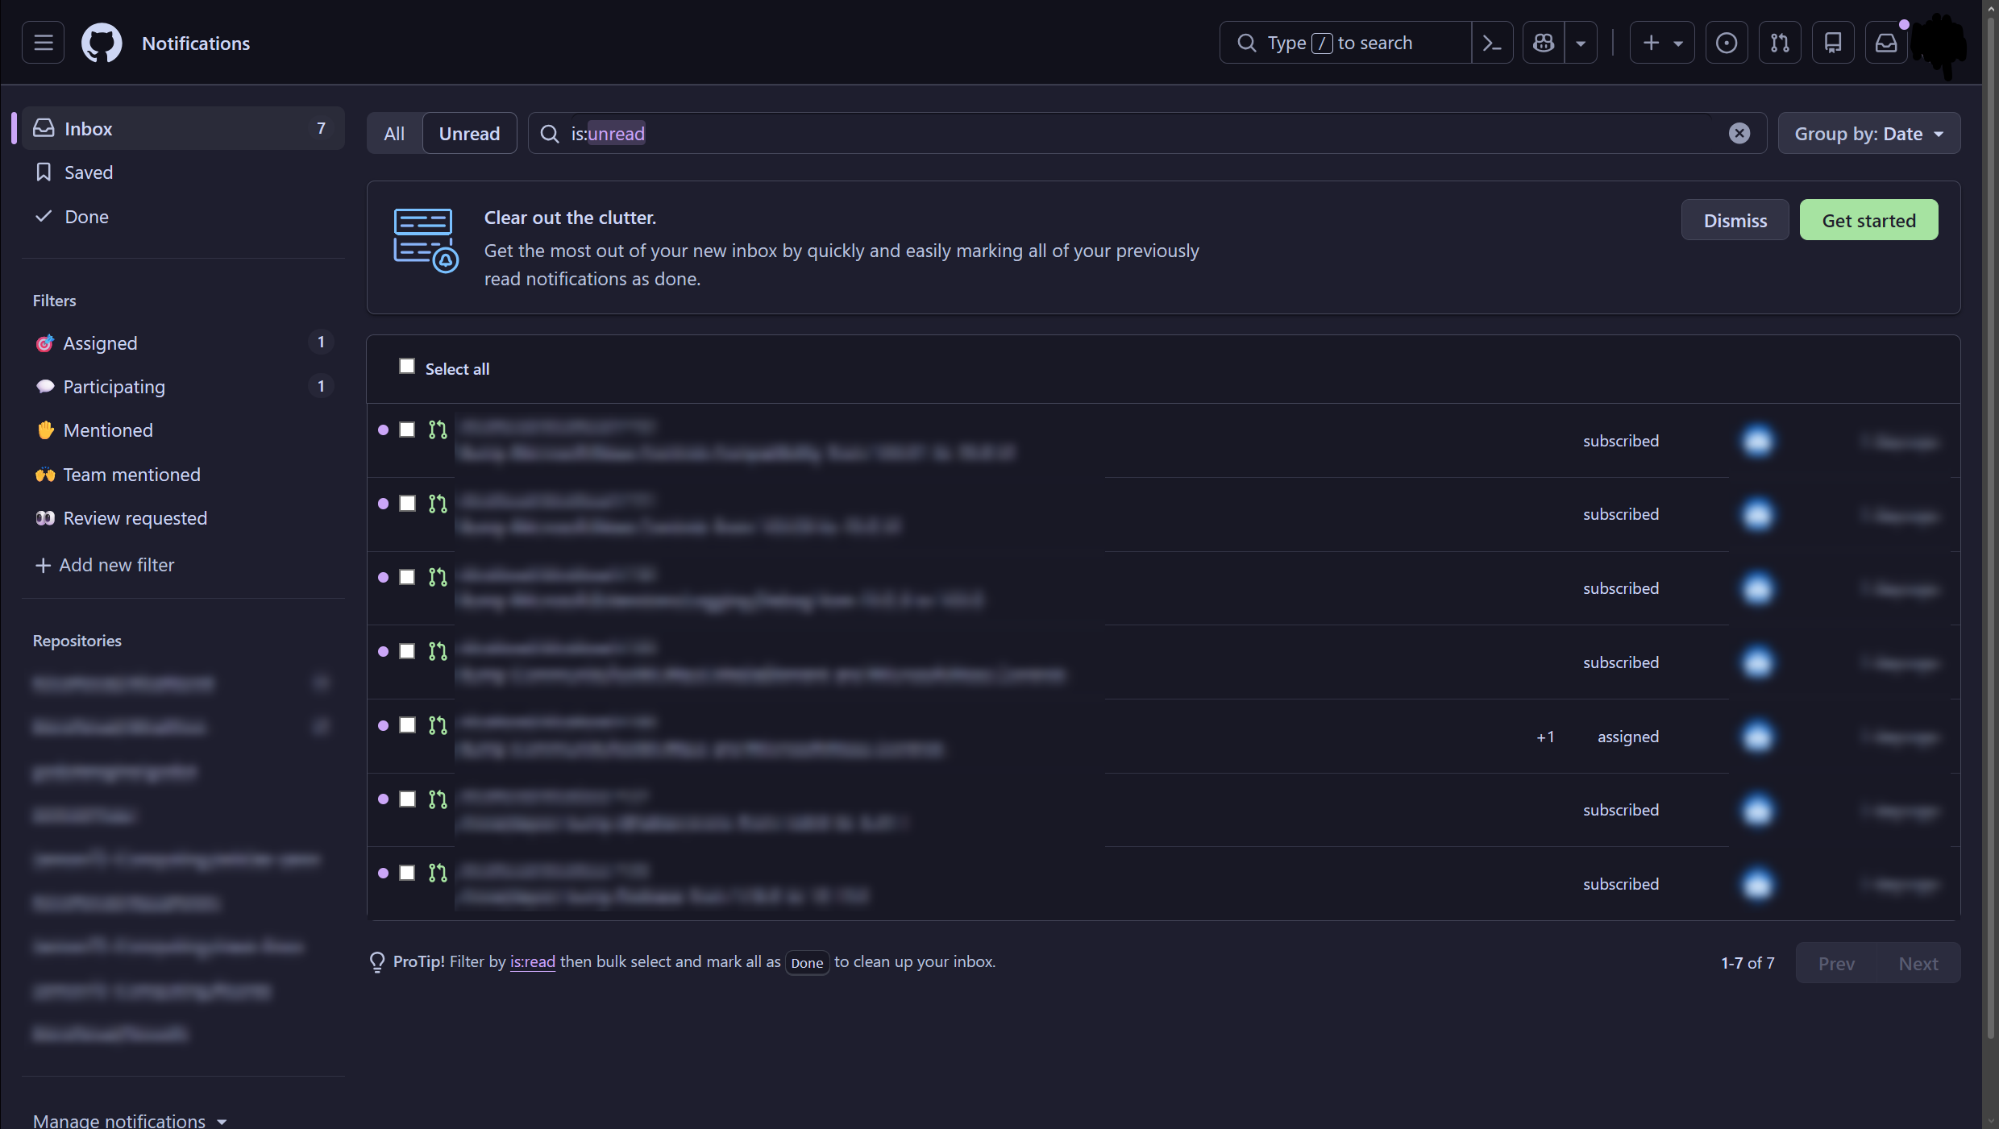Click pull request icon of fourth notification

(438, 651)
